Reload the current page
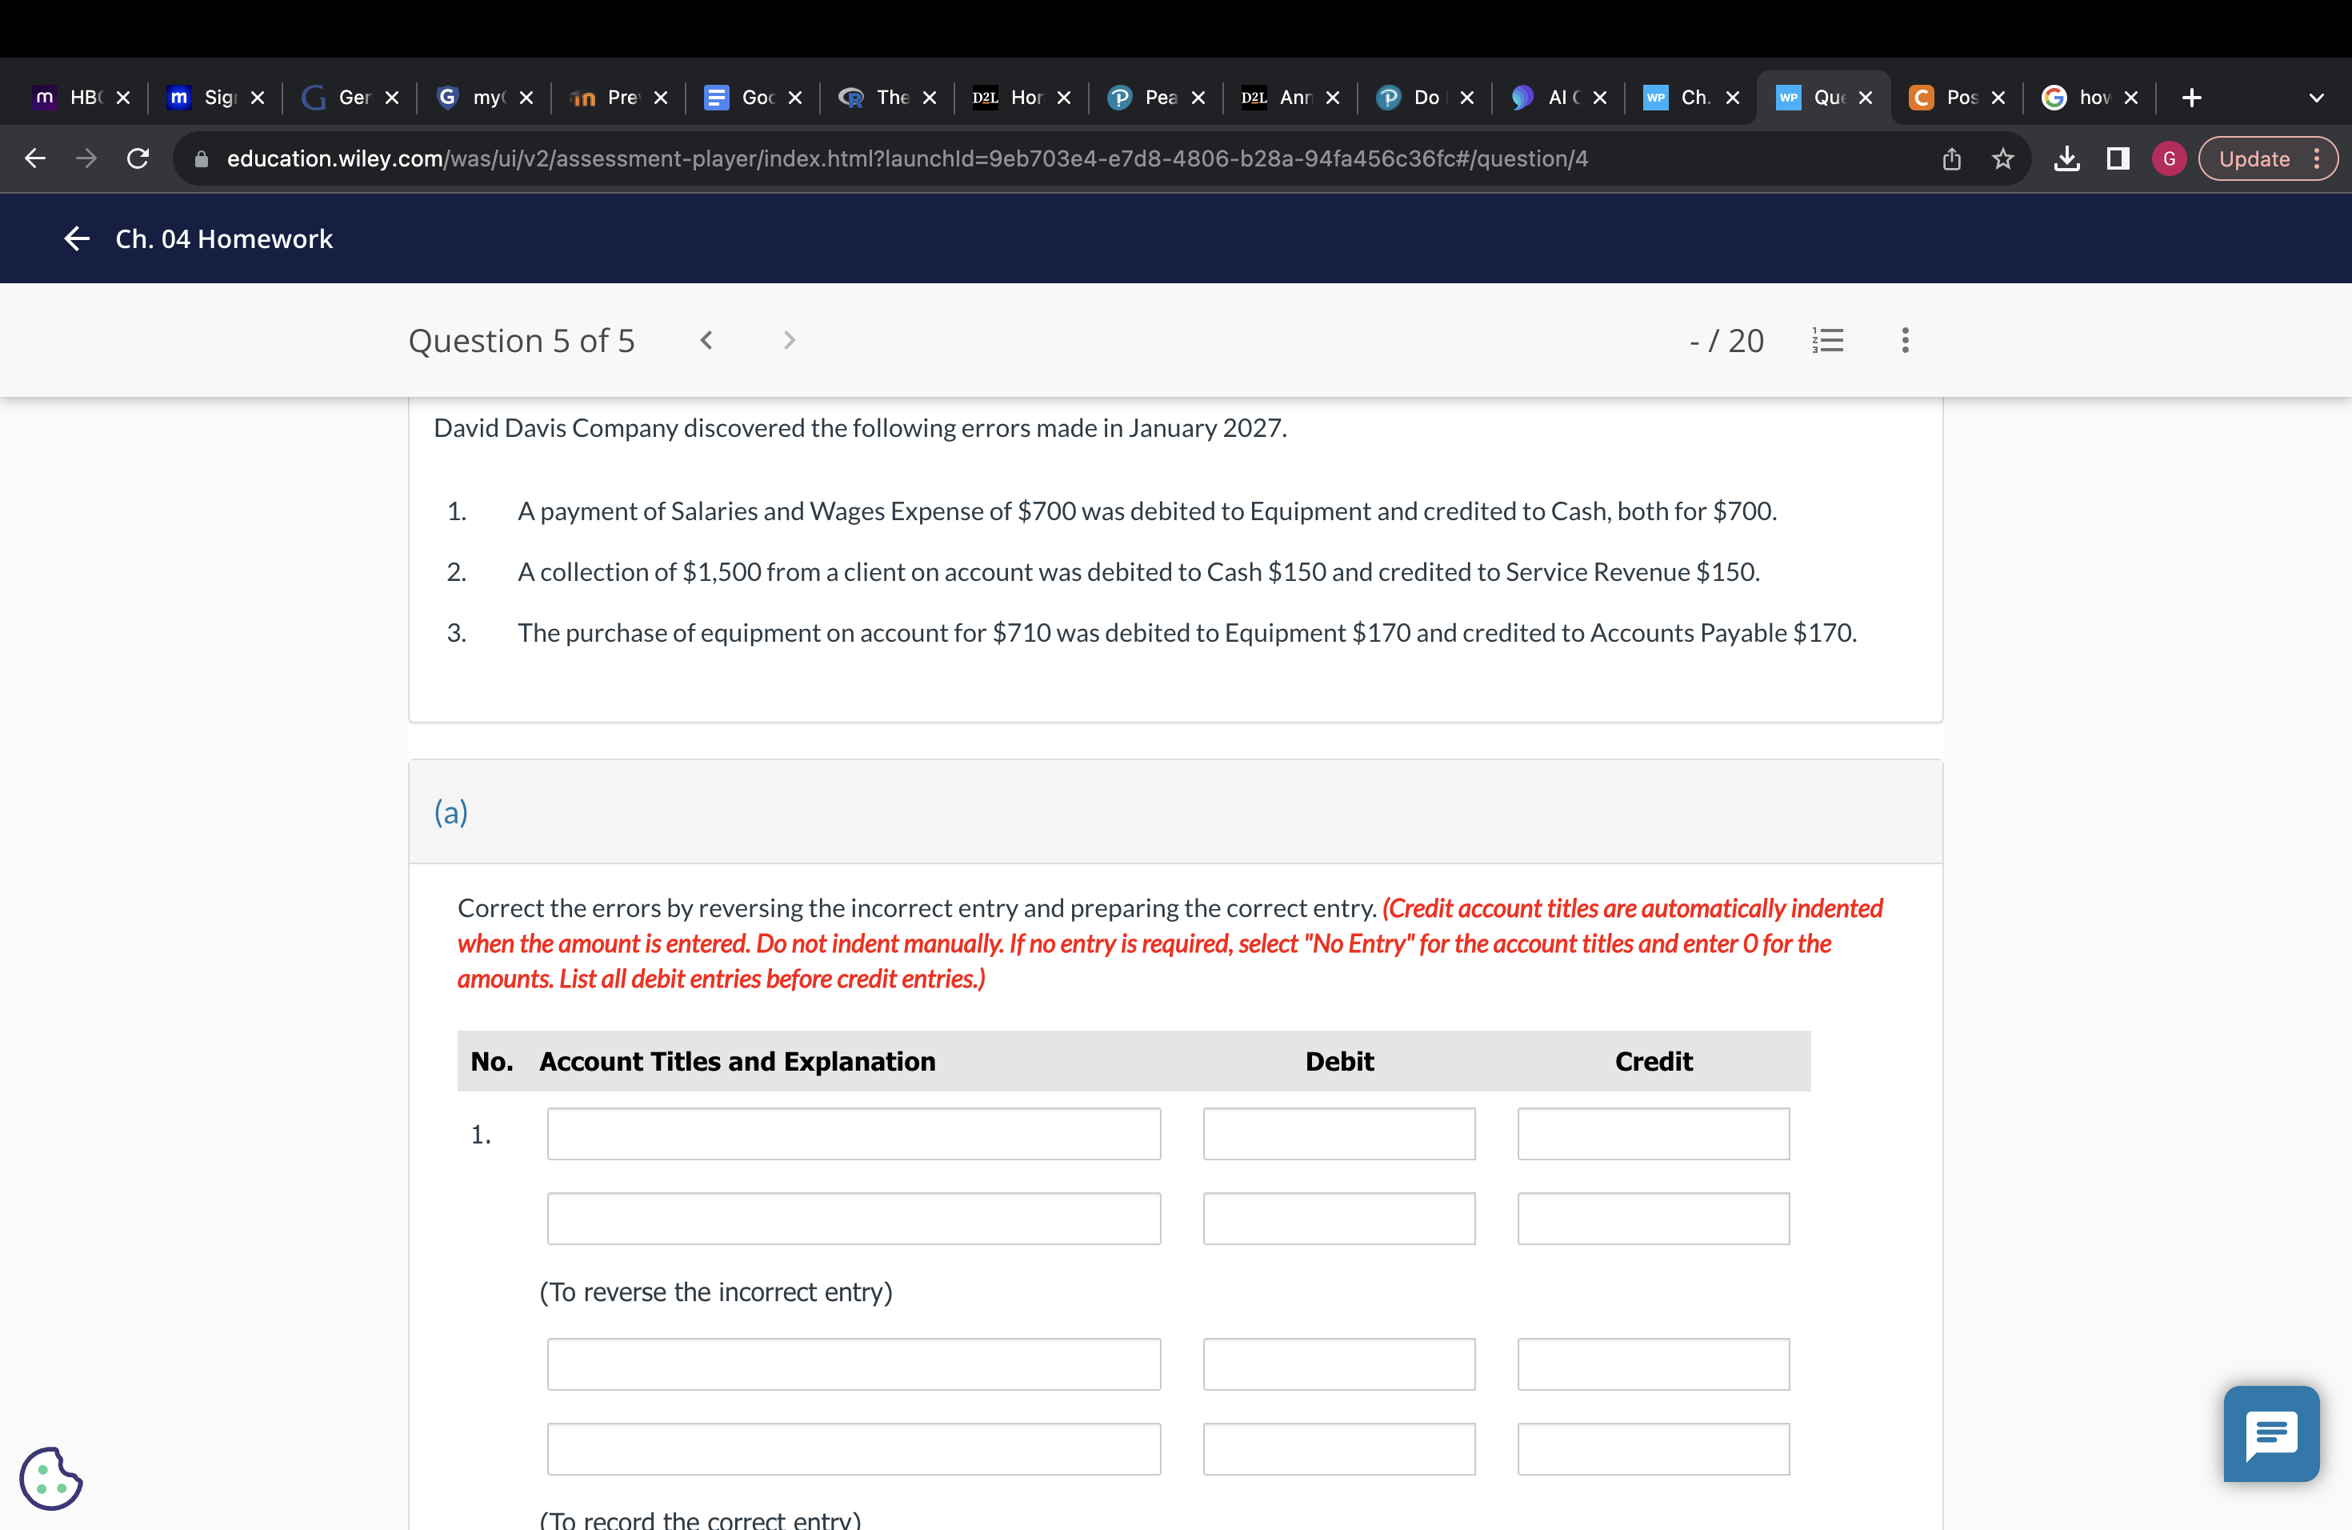The width and height of the screenshot is (2352, 1530). pos(138,158)
